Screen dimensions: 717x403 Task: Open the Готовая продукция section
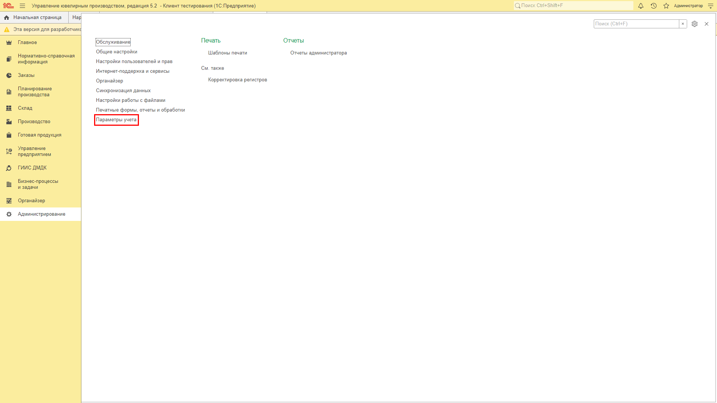[40, 135]
